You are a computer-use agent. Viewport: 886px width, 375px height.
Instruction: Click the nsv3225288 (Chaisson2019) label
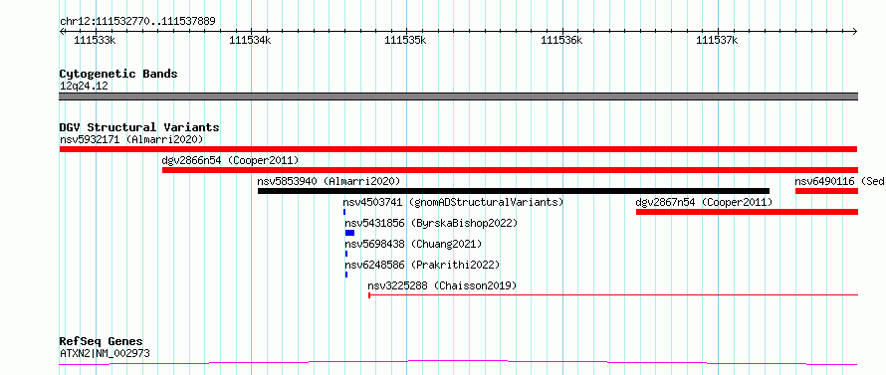point(442,285)
